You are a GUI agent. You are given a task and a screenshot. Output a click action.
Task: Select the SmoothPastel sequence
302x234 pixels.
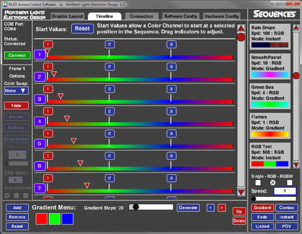pos(270,66)
